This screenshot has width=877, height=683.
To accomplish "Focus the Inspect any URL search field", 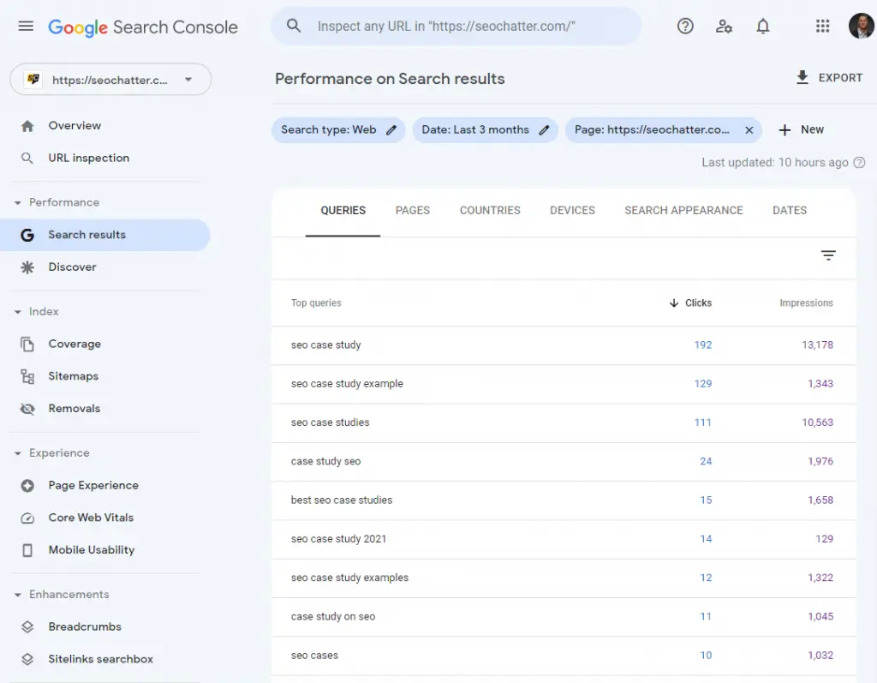I will tap(456, 27).
